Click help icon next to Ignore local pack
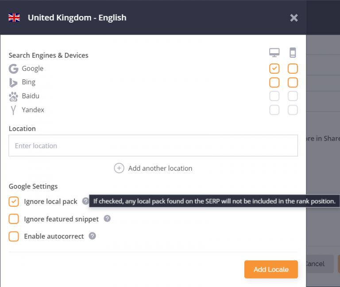This screenshot has width=340, height=287. click(85, 201)
